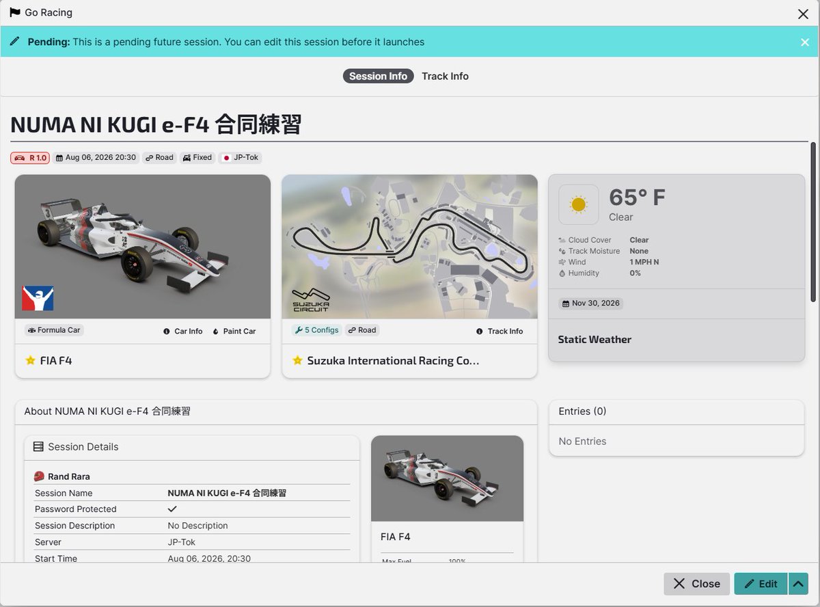
Task: Click the 65° F temperature reading
Action: click(637, 198)
